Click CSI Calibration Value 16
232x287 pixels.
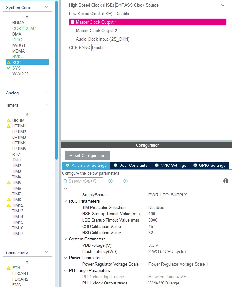[x=151, y=226]
